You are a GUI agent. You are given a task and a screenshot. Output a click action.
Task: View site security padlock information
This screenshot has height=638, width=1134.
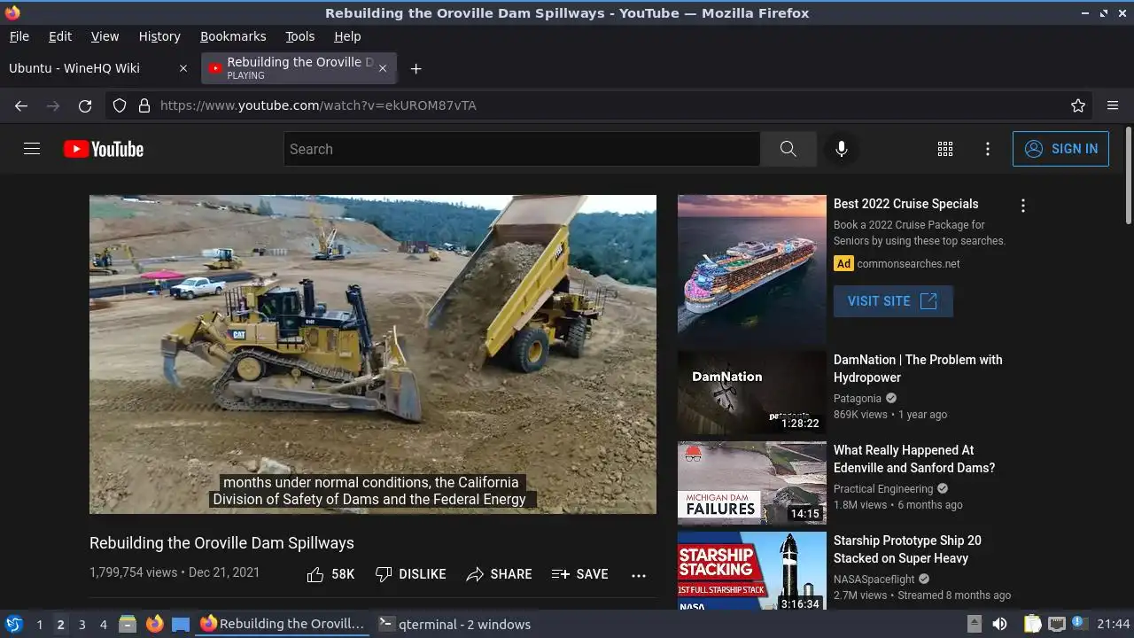tap(144, 105)
